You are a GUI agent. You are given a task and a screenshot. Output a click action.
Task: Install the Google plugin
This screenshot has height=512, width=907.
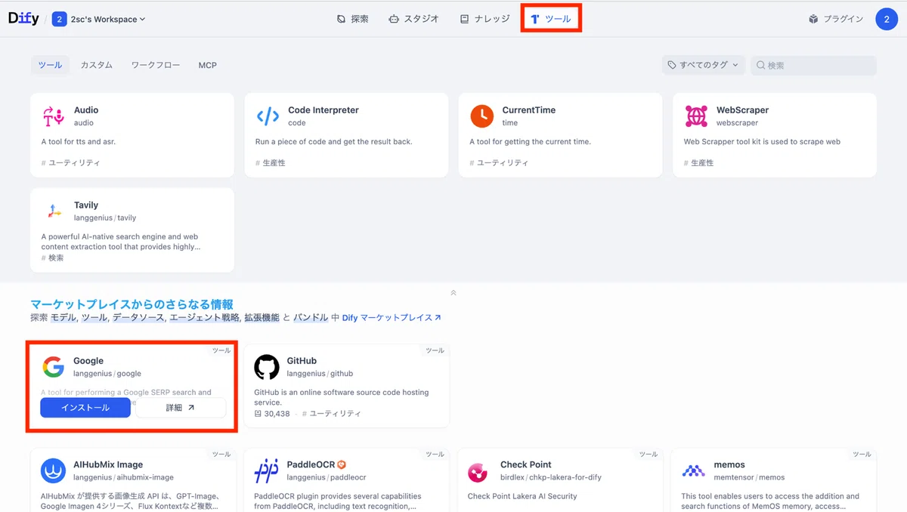(x=85, y=408)
